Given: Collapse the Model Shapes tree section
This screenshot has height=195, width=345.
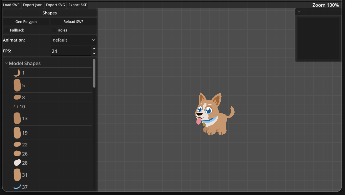Looking at the screenshot, I should tap(6, 64).
